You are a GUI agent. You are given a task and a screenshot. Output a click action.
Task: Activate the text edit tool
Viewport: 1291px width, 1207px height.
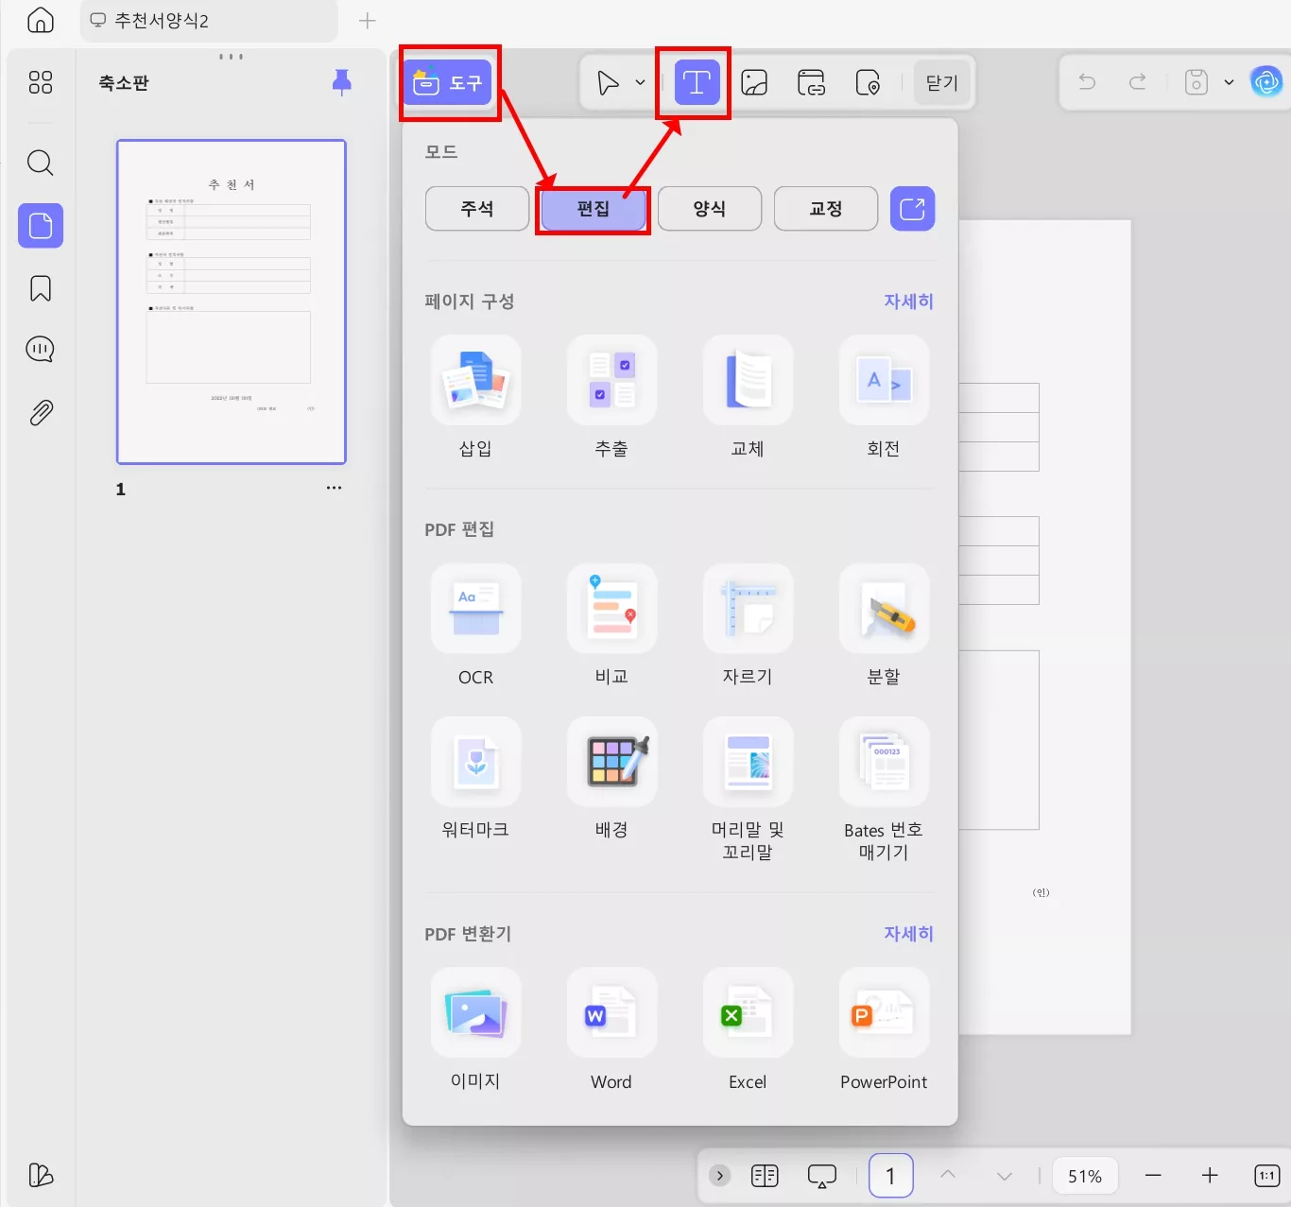click(x=697, y=83)
